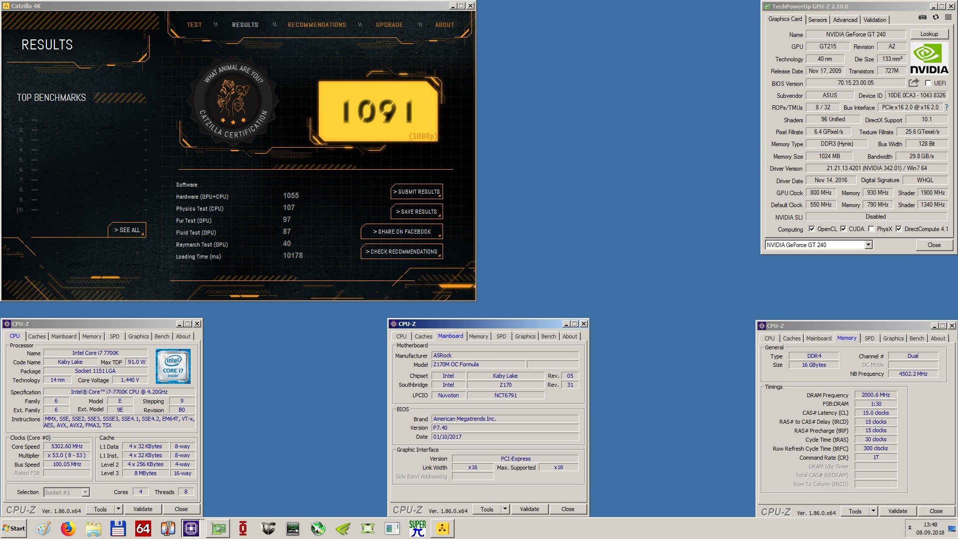This screenshot has height=539, width=958.
Task: Open the NVIDIA GeForce GT 240 device dropdown
Action: 868,245
